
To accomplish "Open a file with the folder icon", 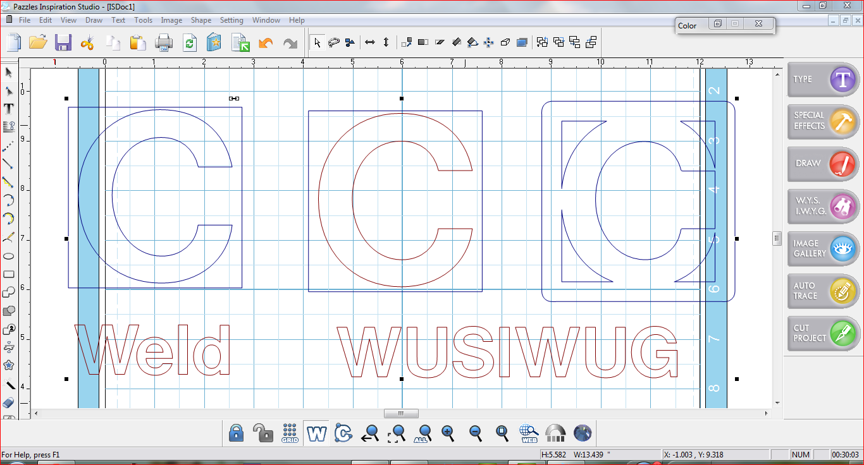I will pos(38,42).
